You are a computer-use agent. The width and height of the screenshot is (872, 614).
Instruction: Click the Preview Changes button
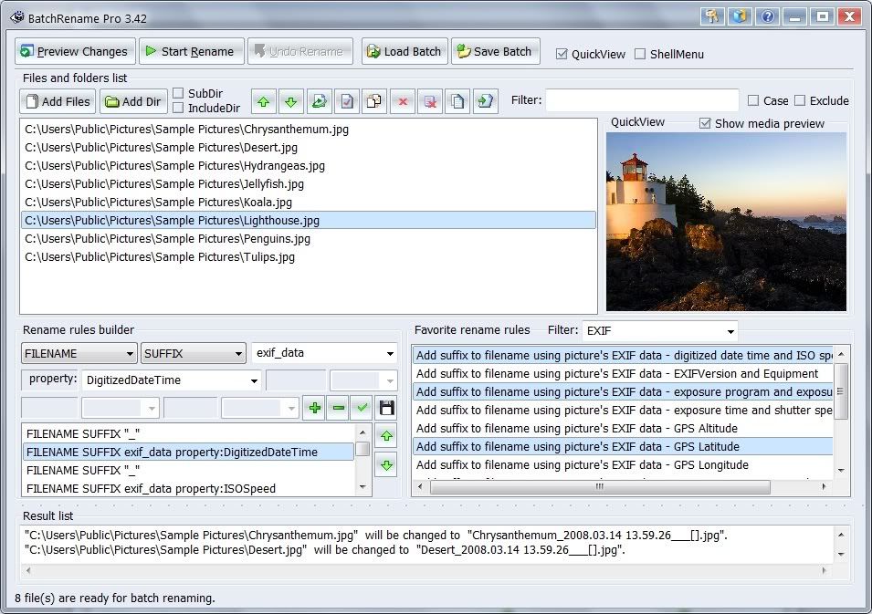click(76, 52)
